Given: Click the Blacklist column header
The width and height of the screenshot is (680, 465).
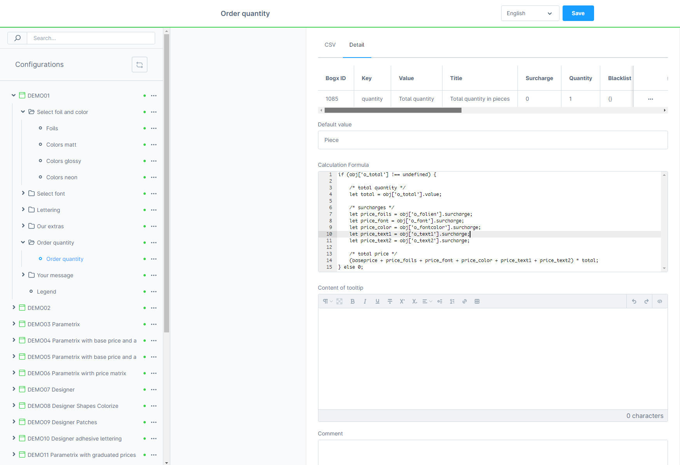Looking at the screenshot, I should [619, 78].
